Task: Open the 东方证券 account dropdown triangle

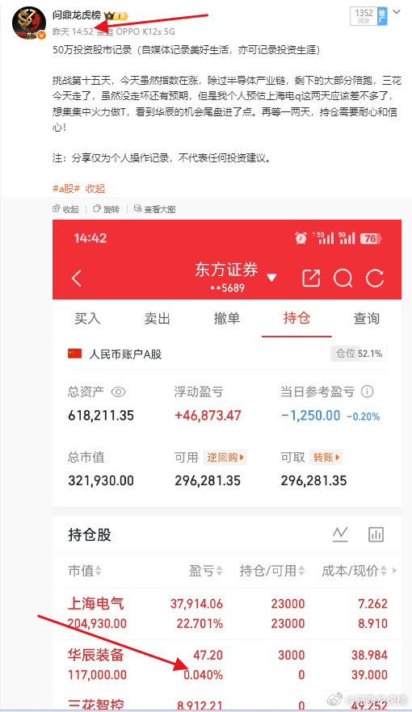Action: [271, 278]
